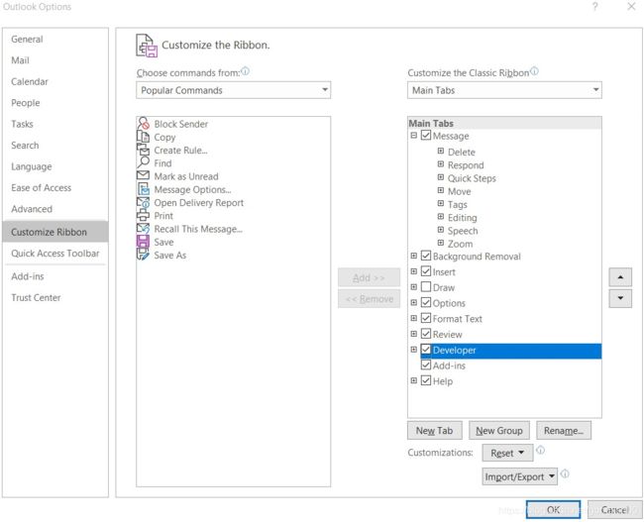The height and width of the screenshot is (522, 644).
Task: Click the Open Delivery Report icon
Action: (x=143, y=202)
